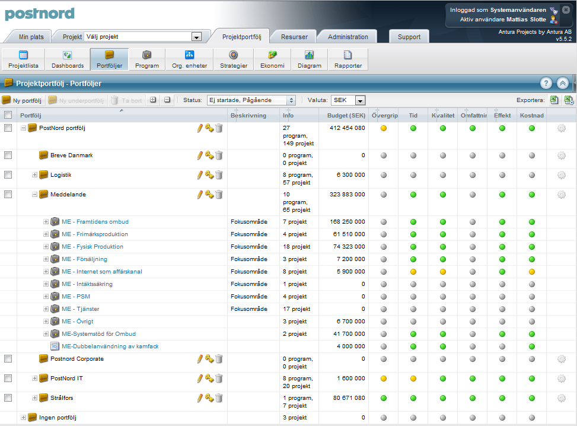Open the Dashboards view
This screenshot has height=426, width=577.
click(68, 59)
